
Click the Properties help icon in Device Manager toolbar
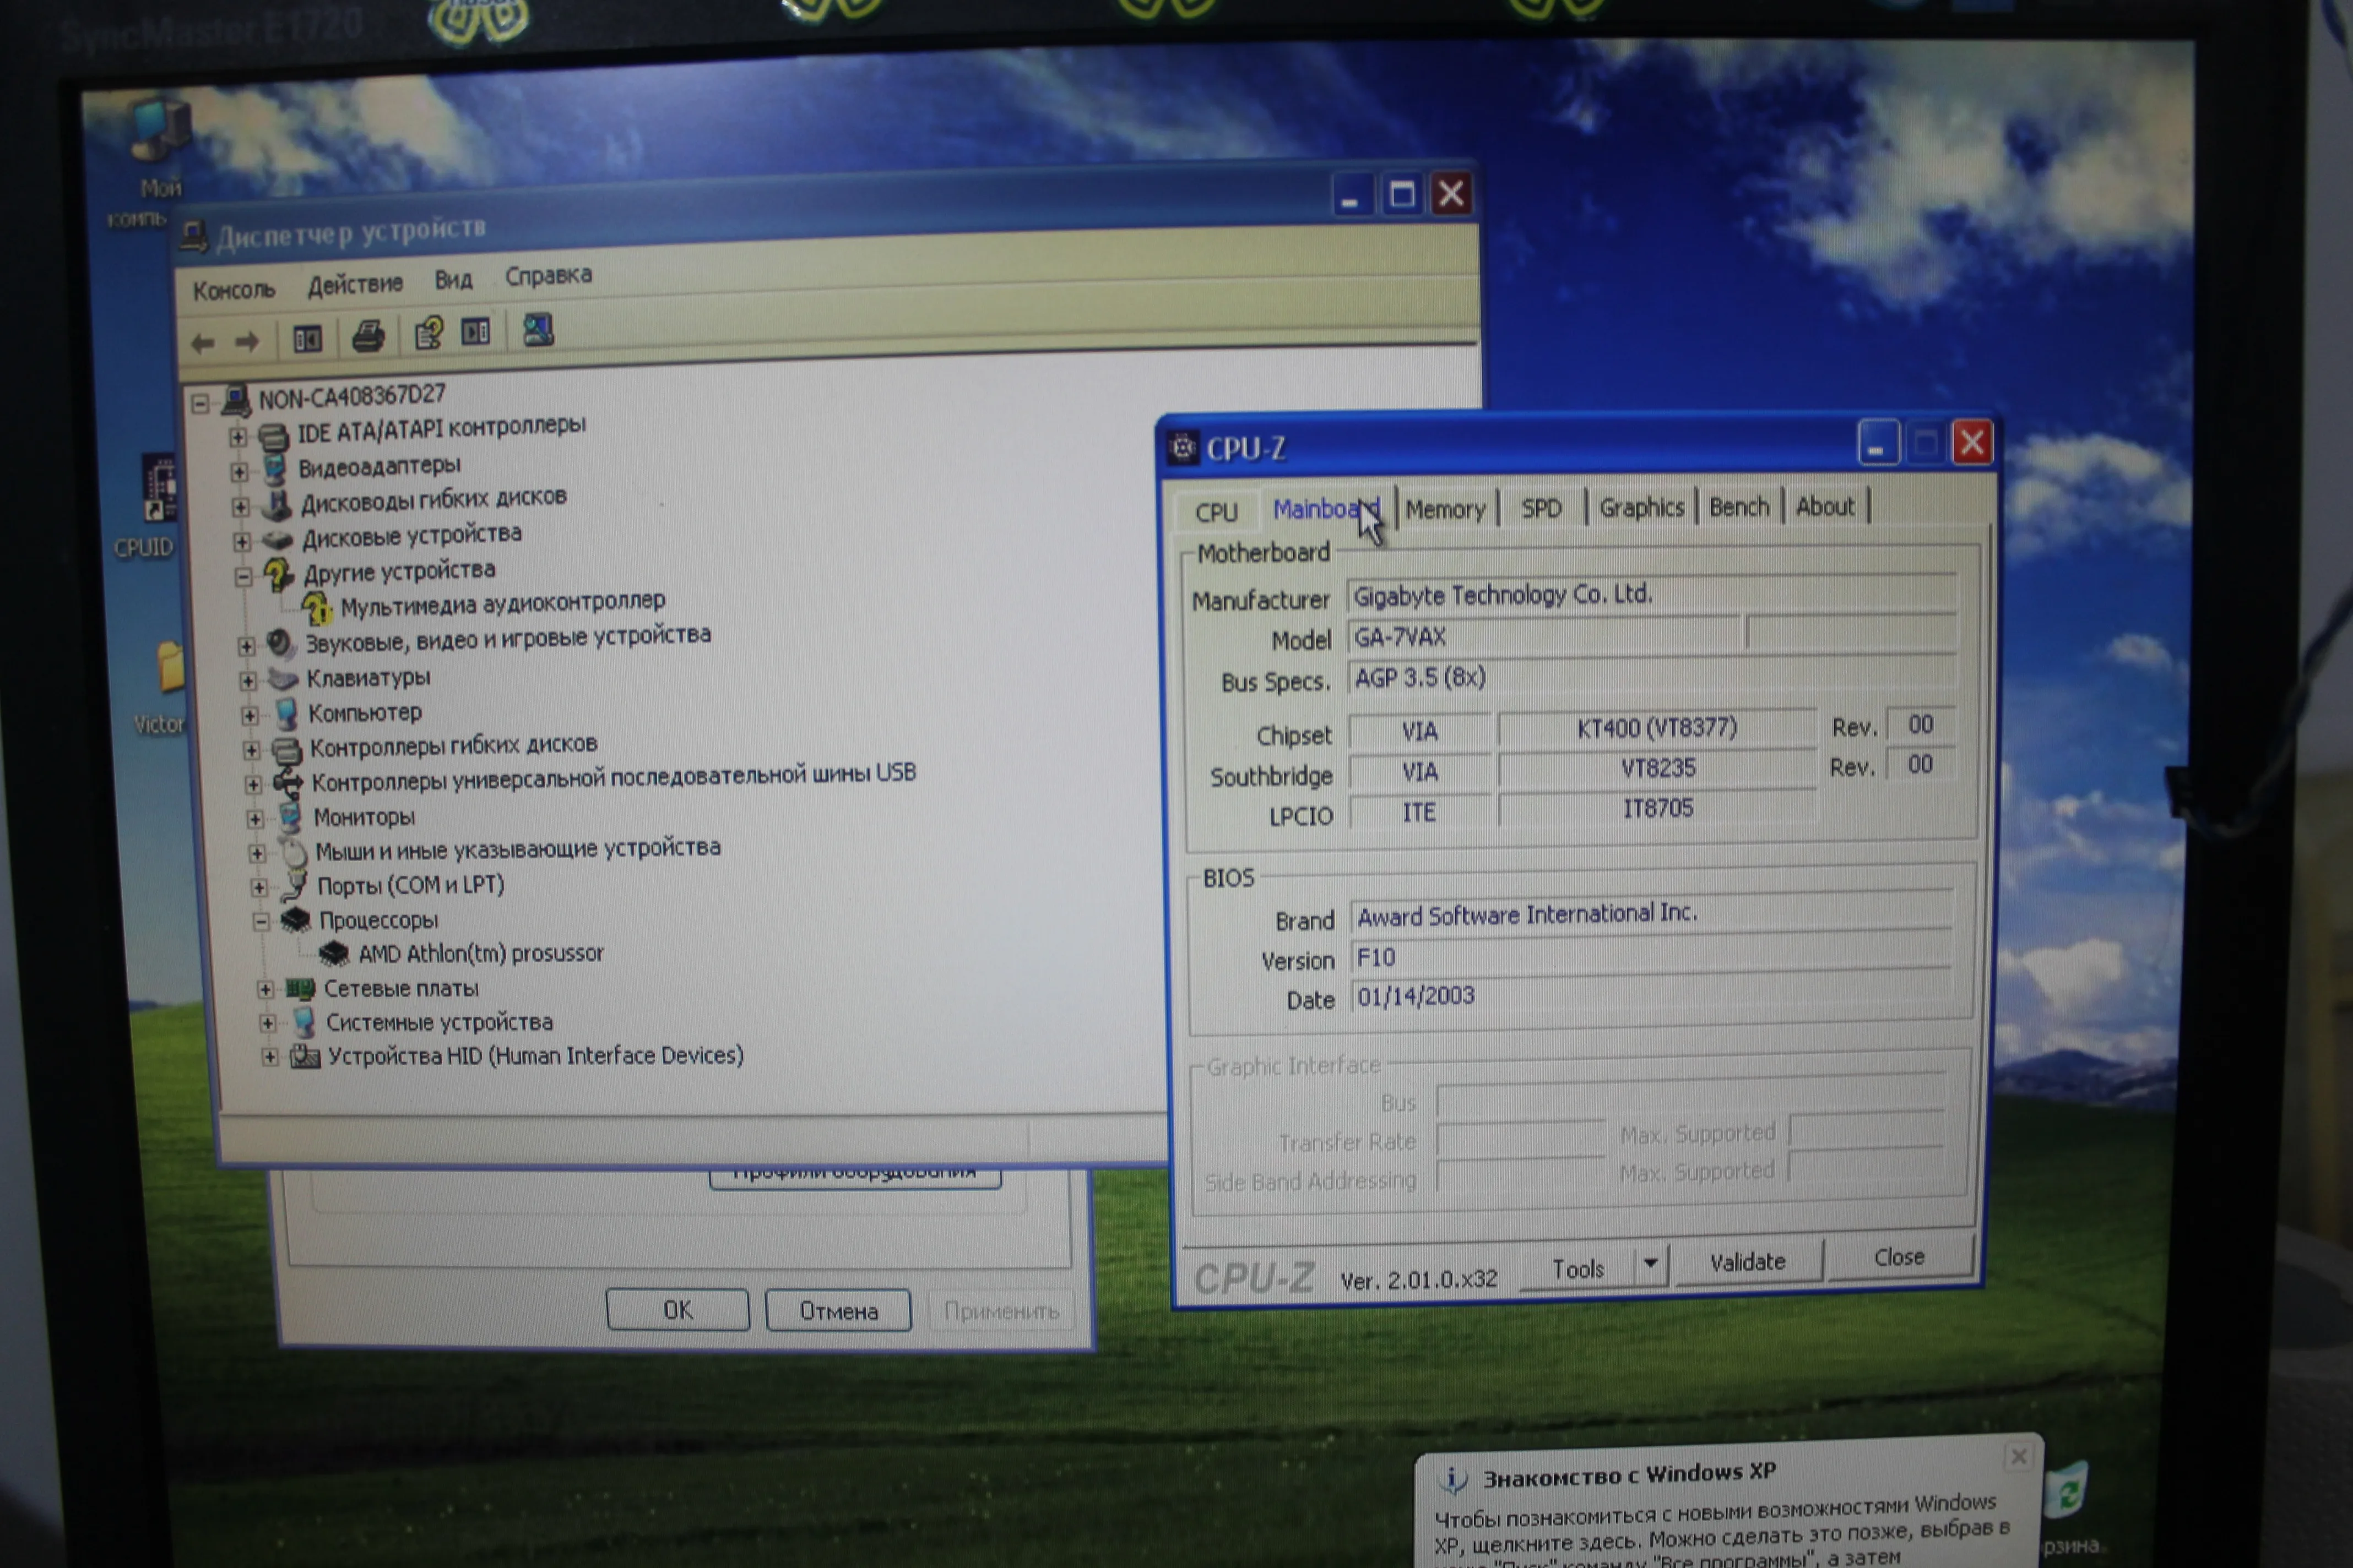429,333
